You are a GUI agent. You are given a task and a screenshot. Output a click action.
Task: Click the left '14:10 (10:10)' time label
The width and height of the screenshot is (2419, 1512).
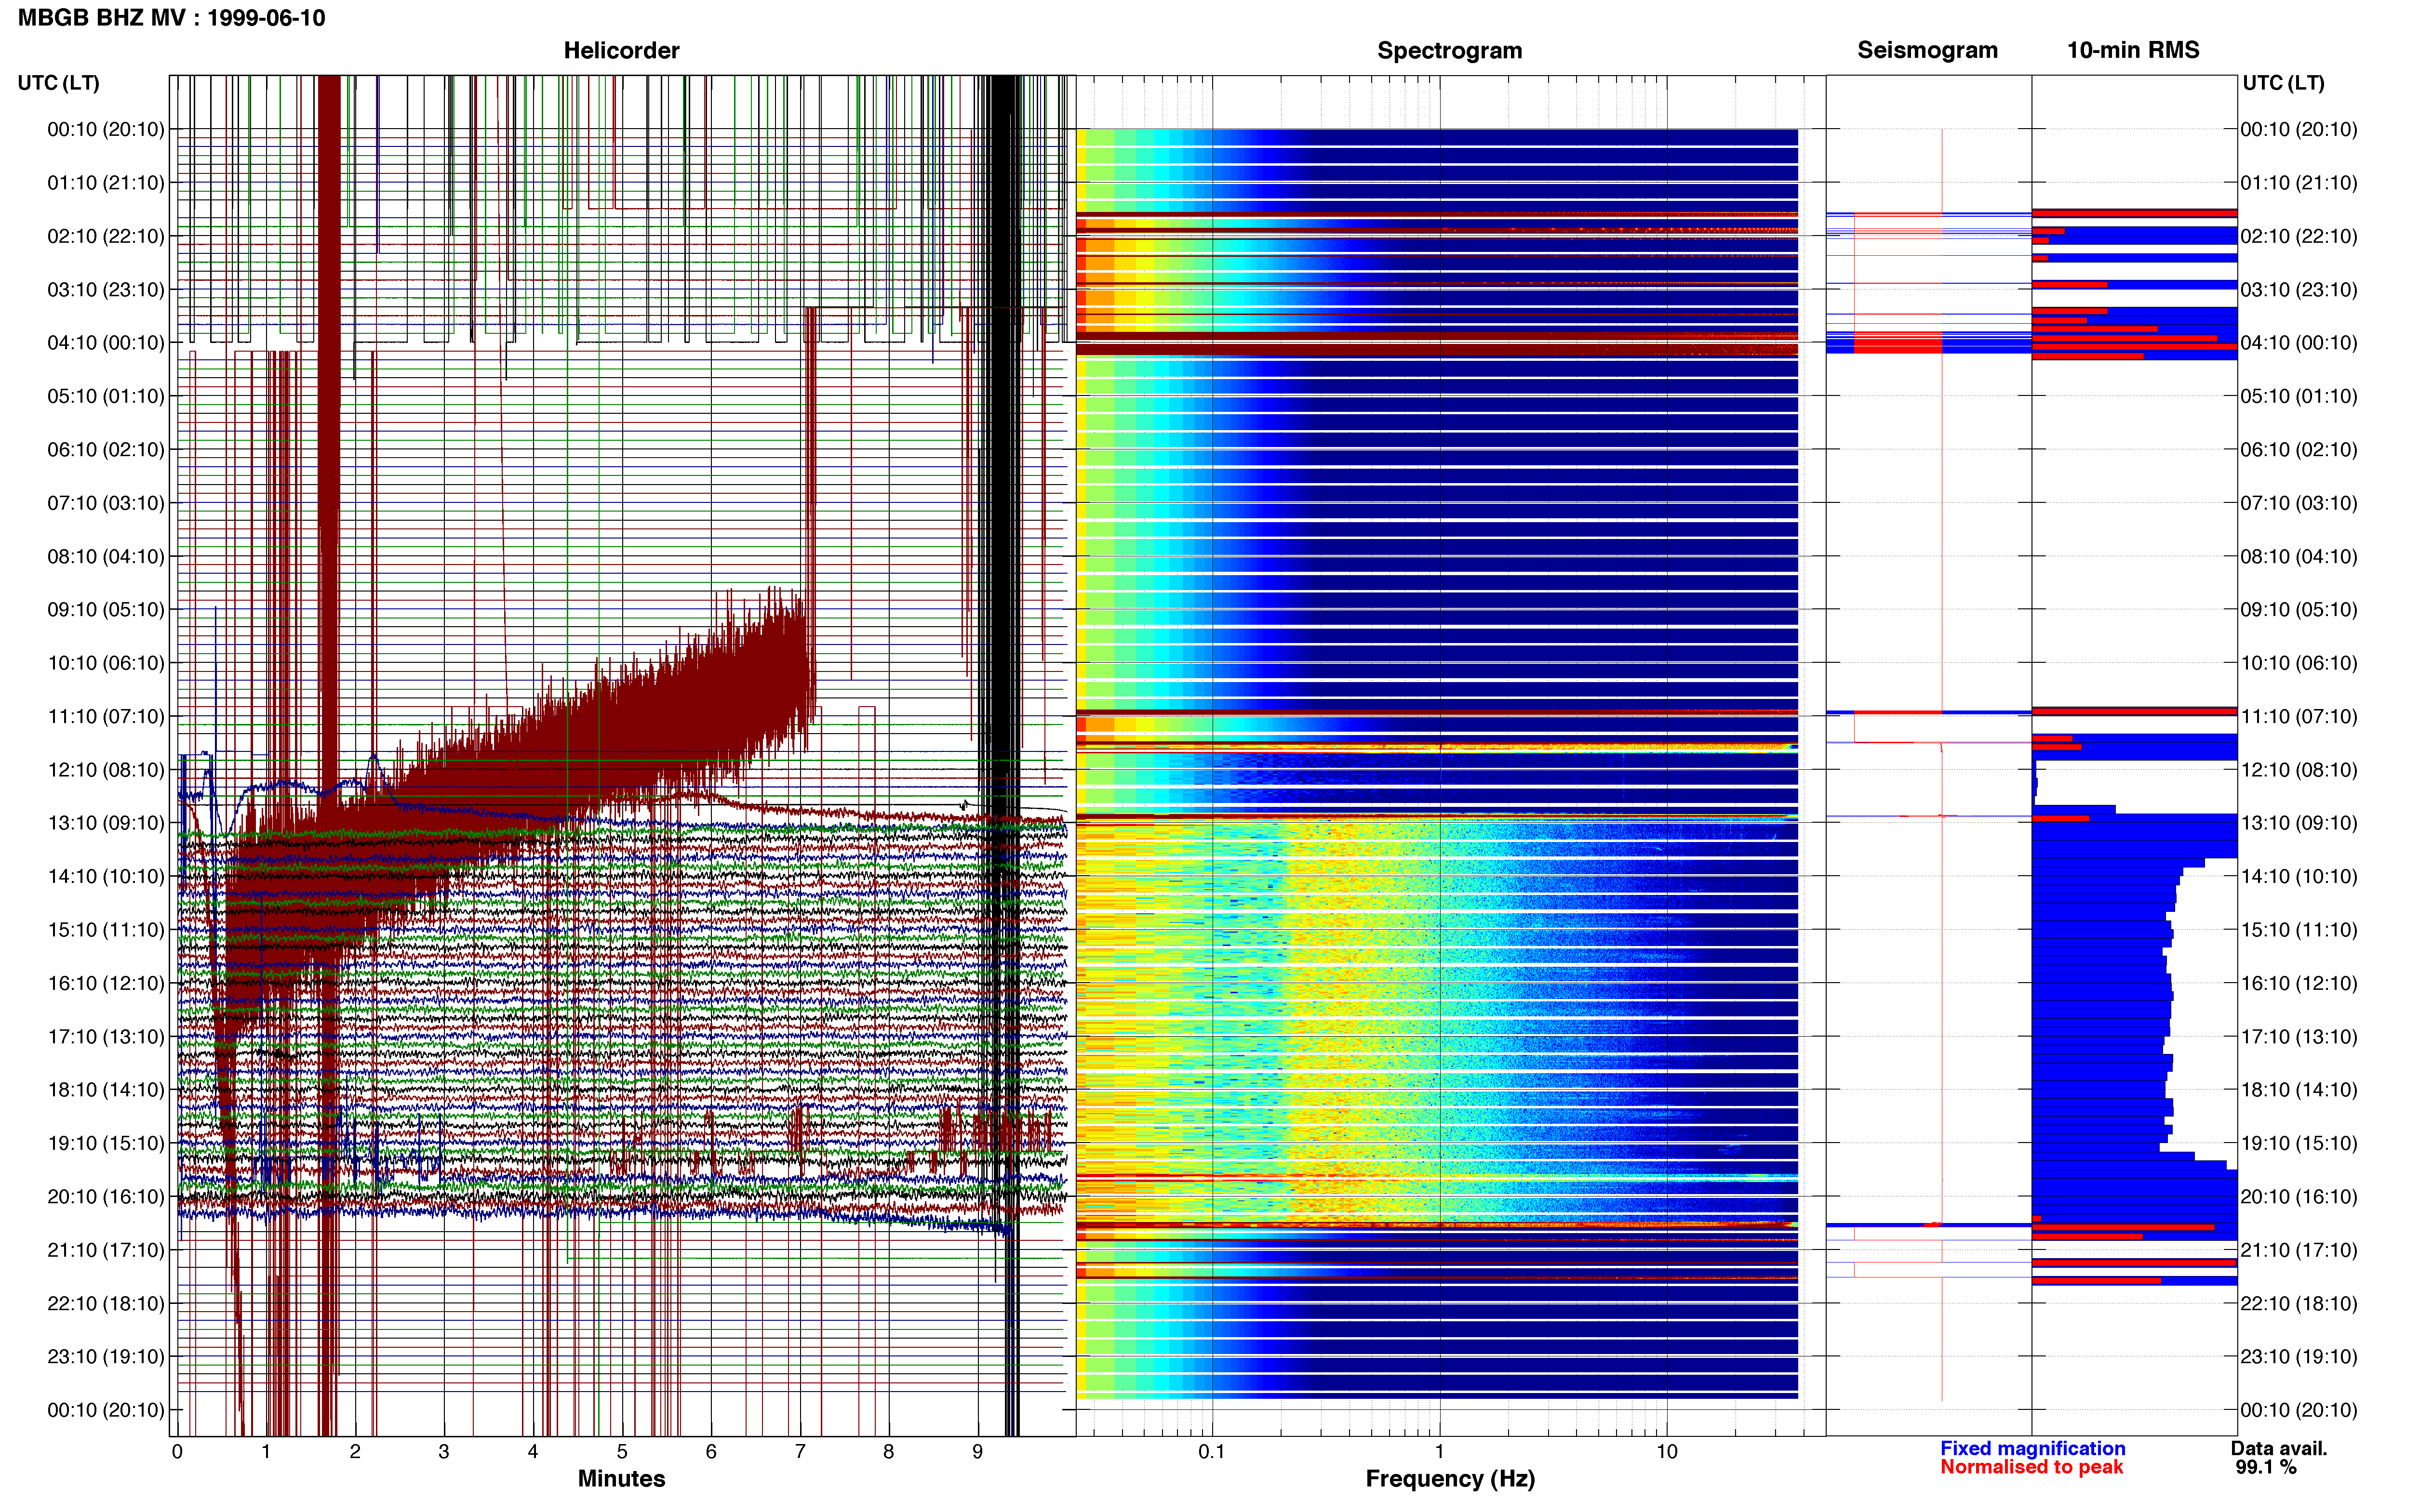click(106, 876)
